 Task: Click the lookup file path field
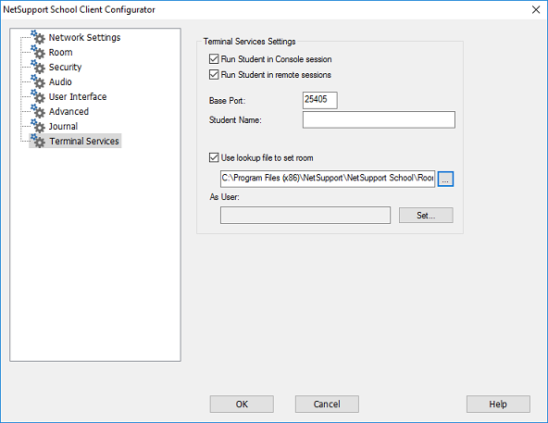pyautogui.click(x=328, y=179)
